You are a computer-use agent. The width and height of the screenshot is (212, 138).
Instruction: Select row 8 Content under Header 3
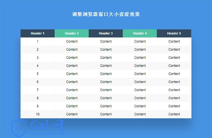(106, 98)
